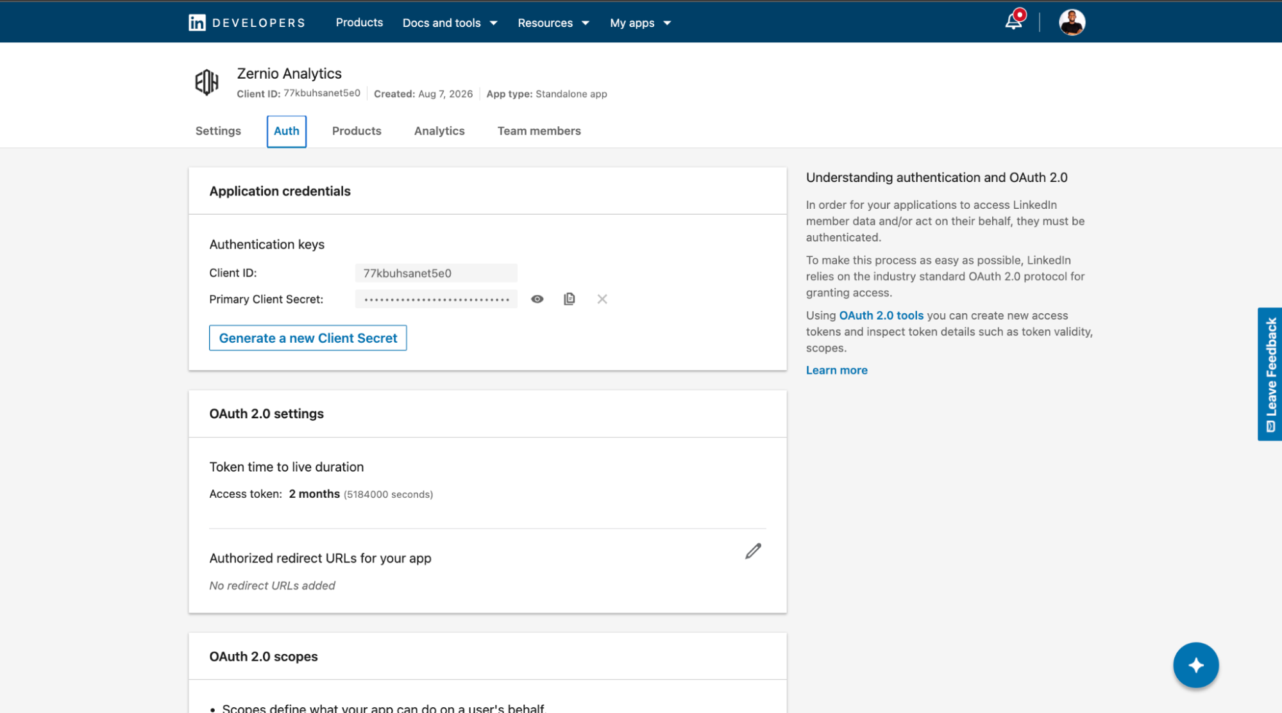Open the blue sparkle assistant button
Image resolution: width=1282 pixels, height=713 pixels.
coord(1196,665)
